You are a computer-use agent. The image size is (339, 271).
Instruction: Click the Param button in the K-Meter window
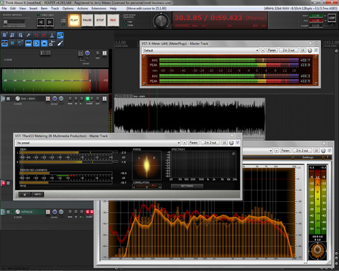(272, 50)
